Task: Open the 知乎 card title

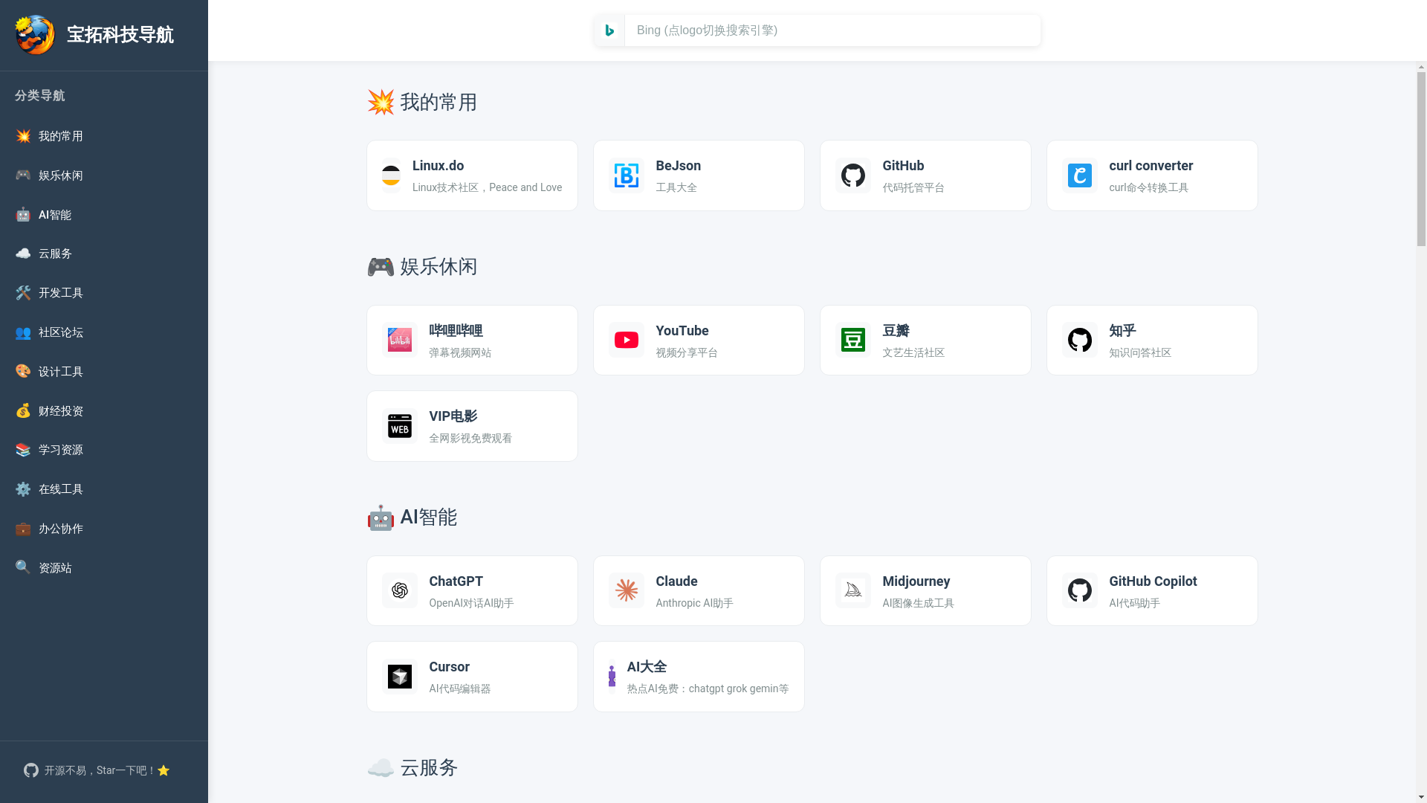Action: click(x=1122, y=331)
